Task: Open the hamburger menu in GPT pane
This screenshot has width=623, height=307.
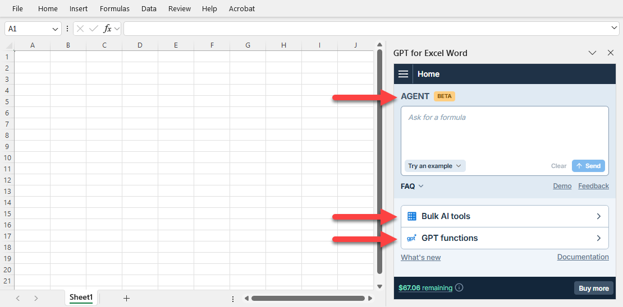Action: tap(404, 74)
